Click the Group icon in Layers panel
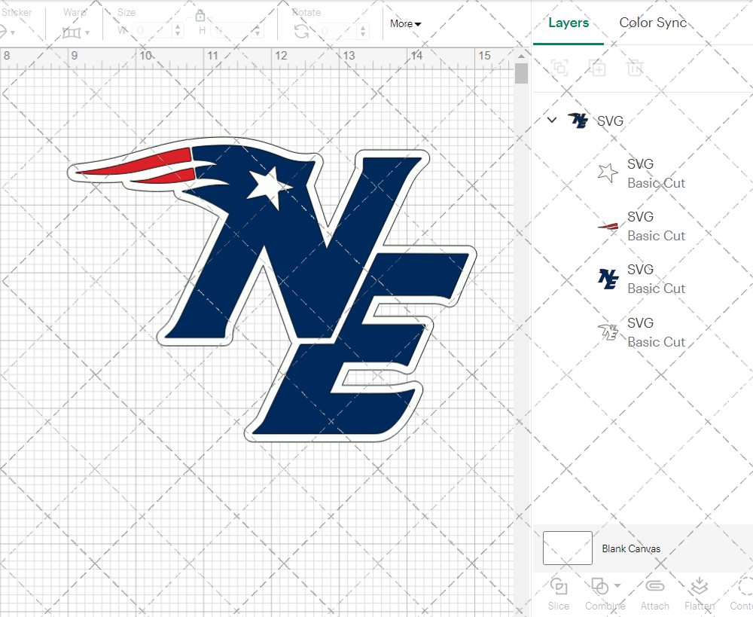Image resolution: width=753 pixels, height=617 pixels. click(x=559, y=68)
